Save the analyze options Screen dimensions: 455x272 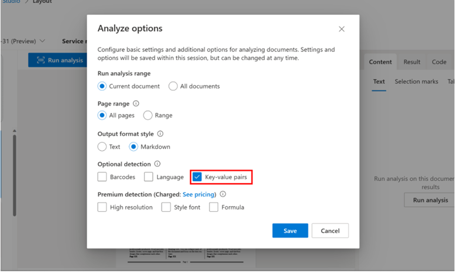(x=290, y=230)
